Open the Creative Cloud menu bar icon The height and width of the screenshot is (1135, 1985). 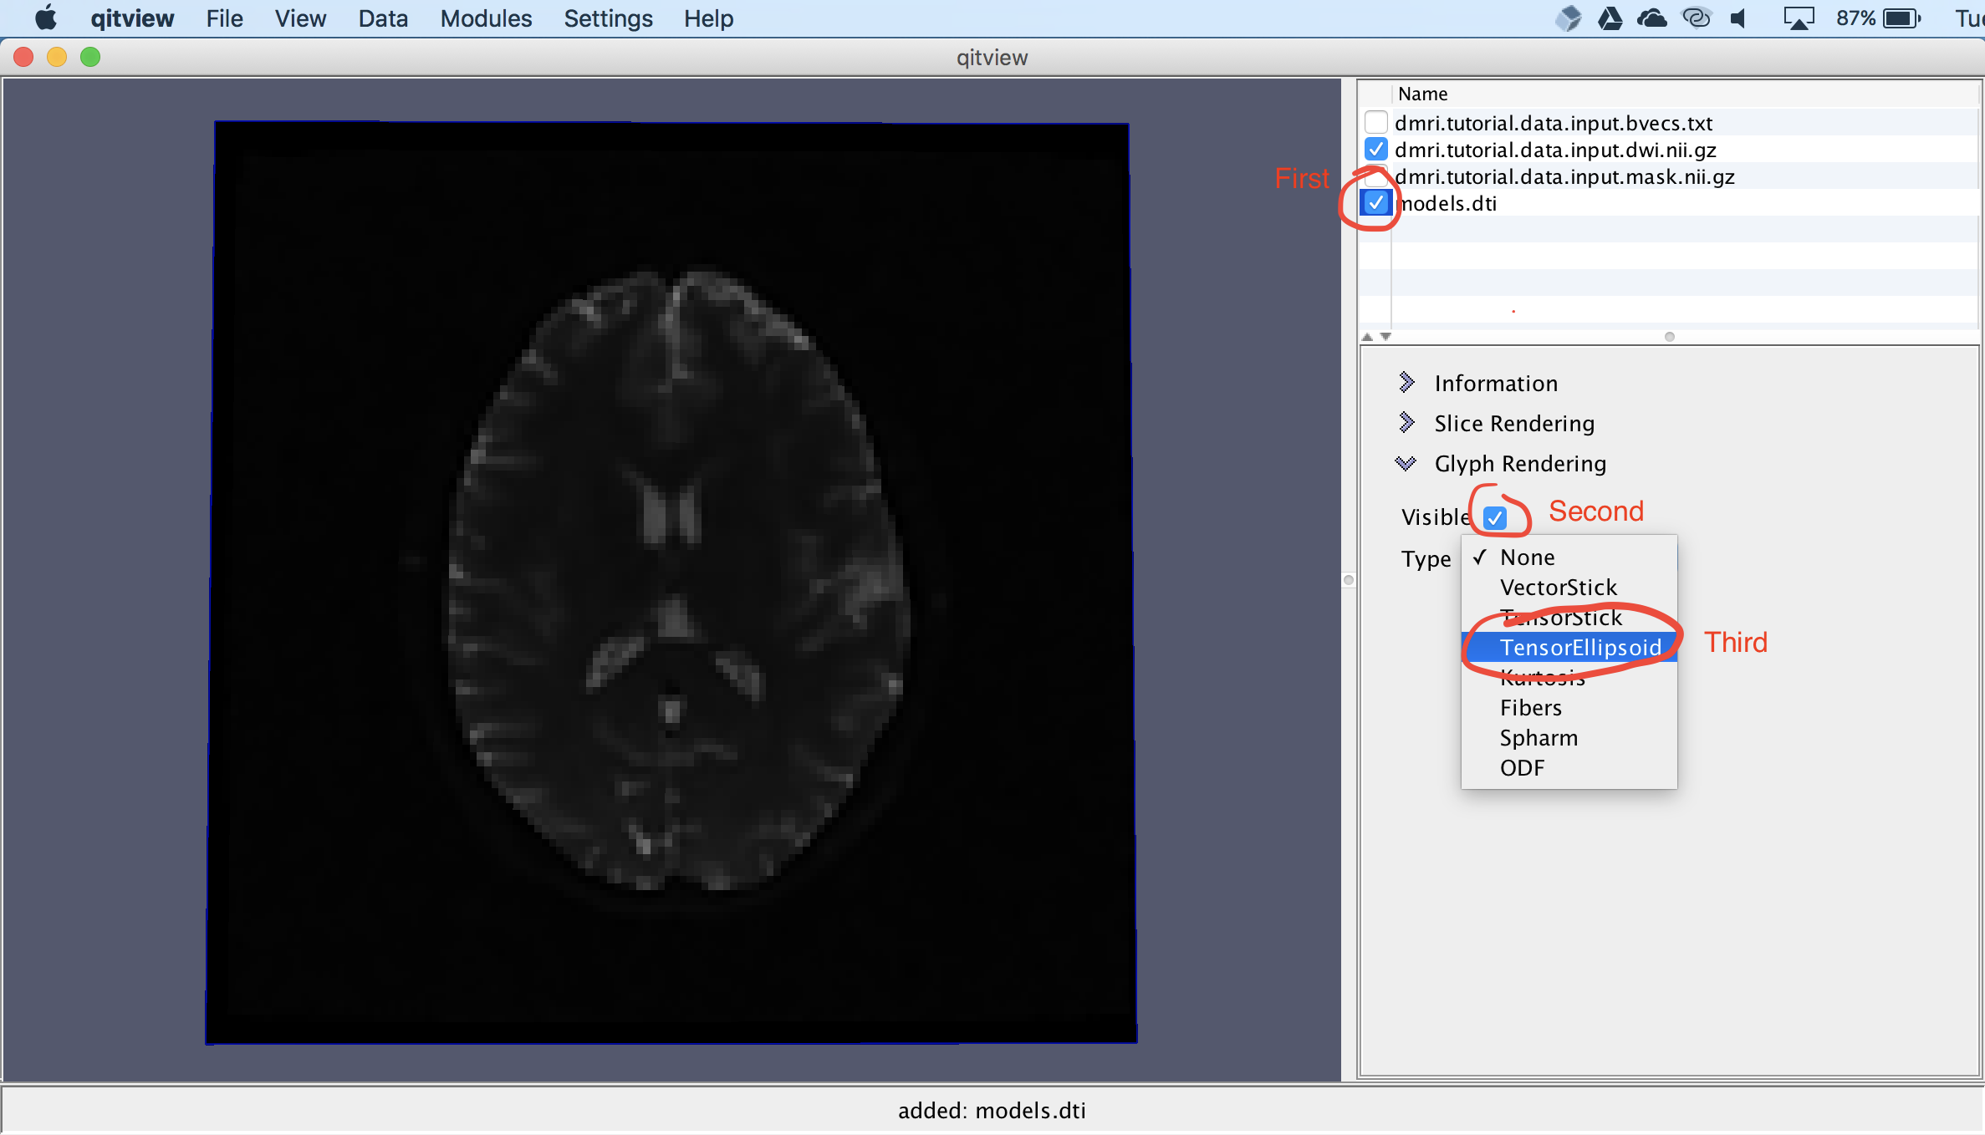(x=1697, y=18)
